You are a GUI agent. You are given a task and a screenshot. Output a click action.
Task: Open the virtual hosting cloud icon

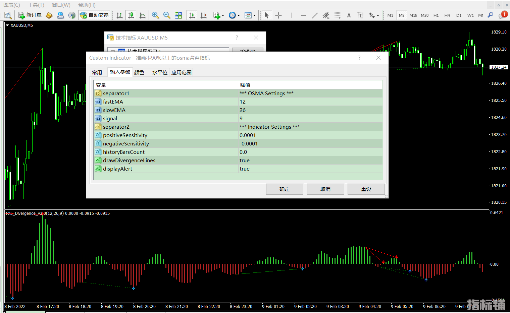click(x=60, y=15)
